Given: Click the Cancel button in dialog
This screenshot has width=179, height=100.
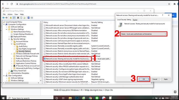Looking at the screenshot, I should coord(155,79).
